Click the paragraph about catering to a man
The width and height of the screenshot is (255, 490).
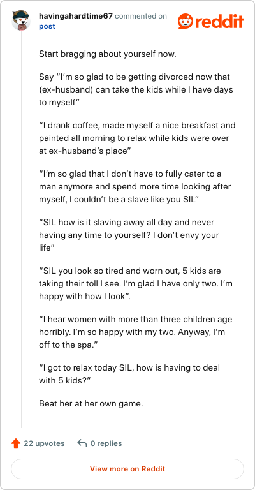pyautogui.click(x=135, y=186)
